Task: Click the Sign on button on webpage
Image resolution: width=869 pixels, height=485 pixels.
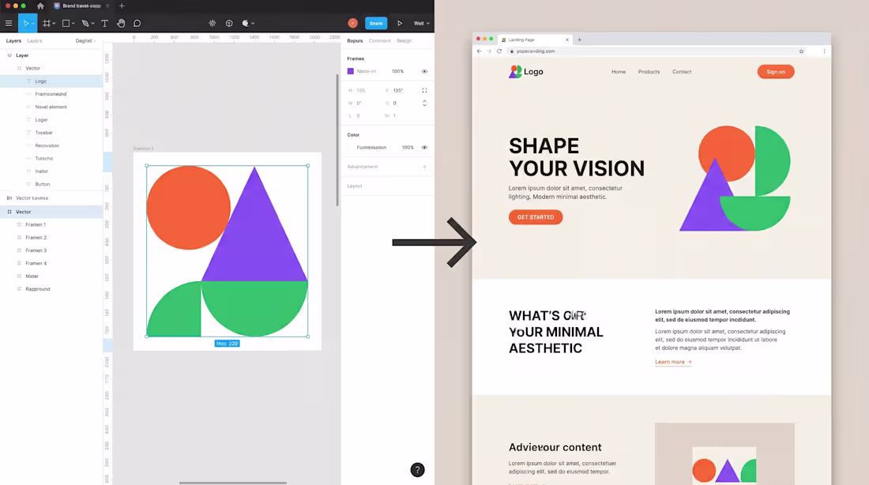Action: tap(775, 72)
